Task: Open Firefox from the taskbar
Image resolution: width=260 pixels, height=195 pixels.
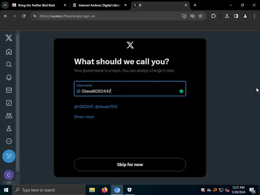Action: coord(104,190)
